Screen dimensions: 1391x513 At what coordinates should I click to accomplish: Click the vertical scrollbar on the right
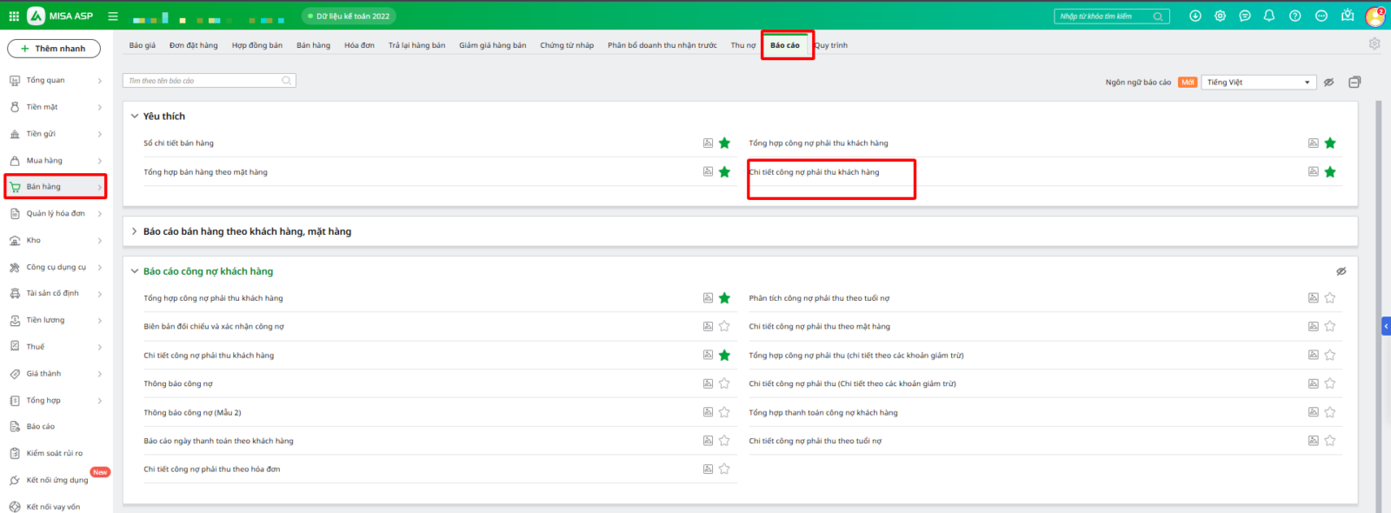[1378, 261]
